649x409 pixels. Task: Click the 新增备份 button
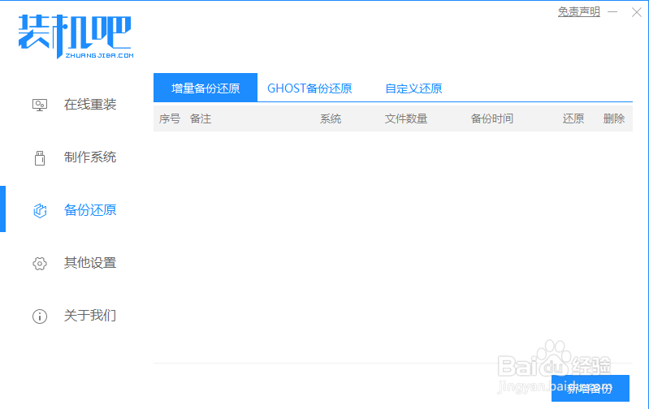coord(591,389)
